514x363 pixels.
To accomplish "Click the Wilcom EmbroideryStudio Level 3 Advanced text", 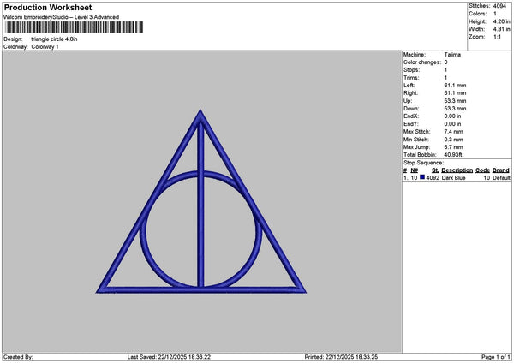I will click(62, 17).
